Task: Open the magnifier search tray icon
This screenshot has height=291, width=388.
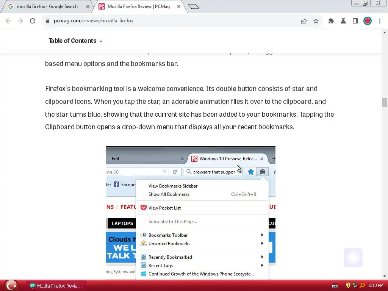Action: pyautogui.click(x=362, y=286)
